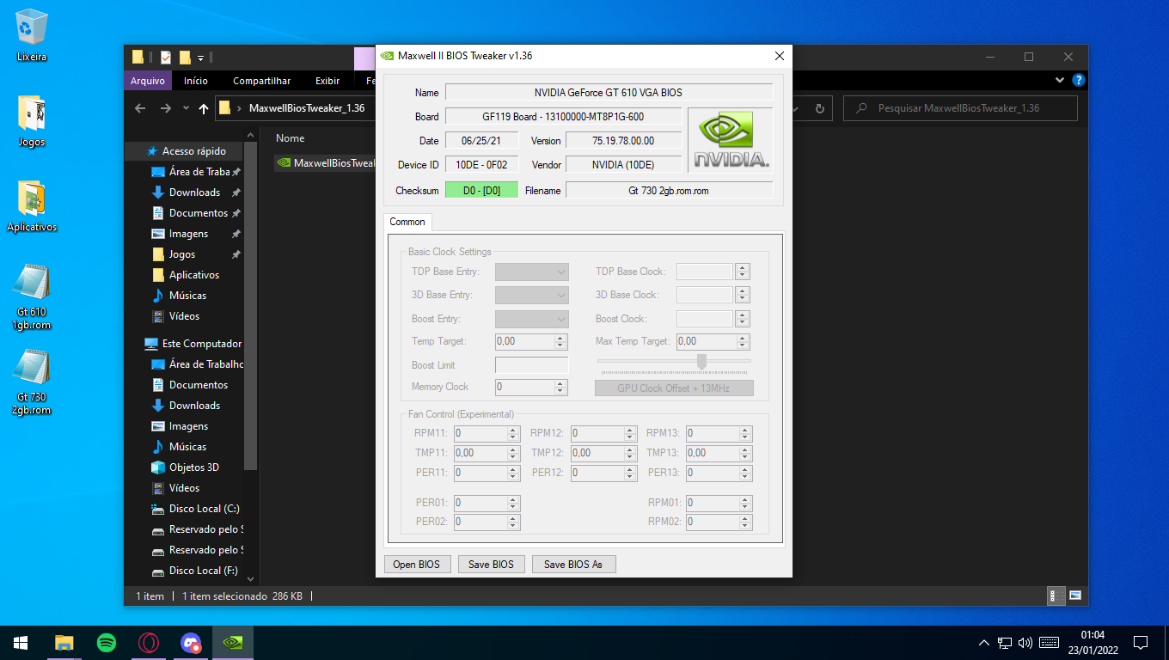Click the Windows Start button
Image resolution: width=1169 pixels, height=660 pixels.
[x=21, y=643]
